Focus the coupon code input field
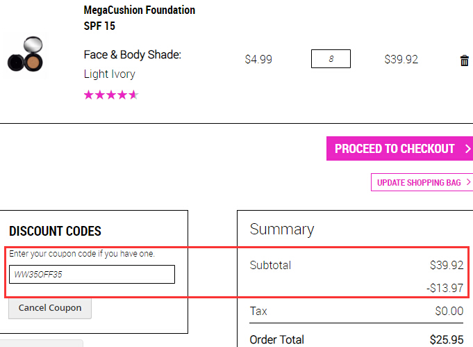 click(x=92, y=274)
